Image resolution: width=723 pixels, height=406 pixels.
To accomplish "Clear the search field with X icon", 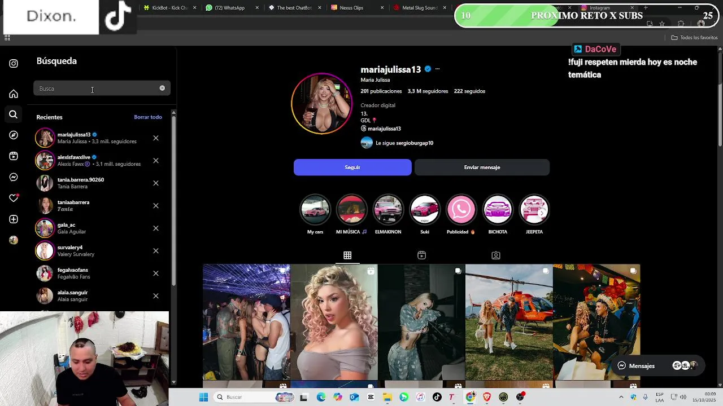I will (162, 88).
